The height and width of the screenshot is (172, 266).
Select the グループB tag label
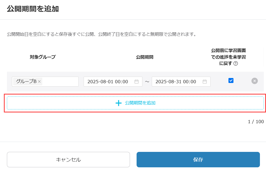point(26,82)
